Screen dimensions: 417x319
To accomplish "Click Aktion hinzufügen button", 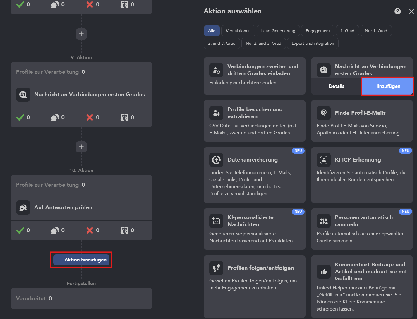I will tap(81, 260).
